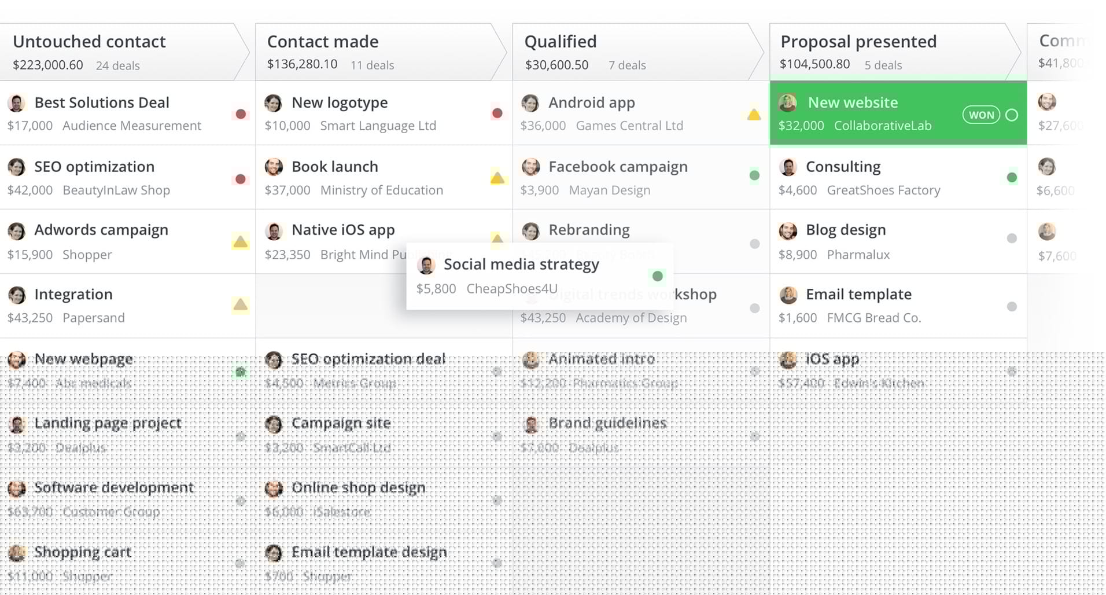The height and width of the screenshot is (595, 1106).
Task: Select the Untouched contact stage header
Action: (x=124, y=52)
